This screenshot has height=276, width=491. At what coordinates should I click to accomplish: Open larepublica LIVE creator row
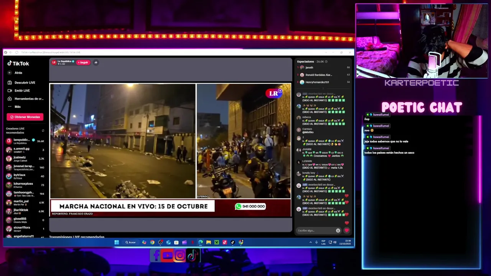click(25, 141)
